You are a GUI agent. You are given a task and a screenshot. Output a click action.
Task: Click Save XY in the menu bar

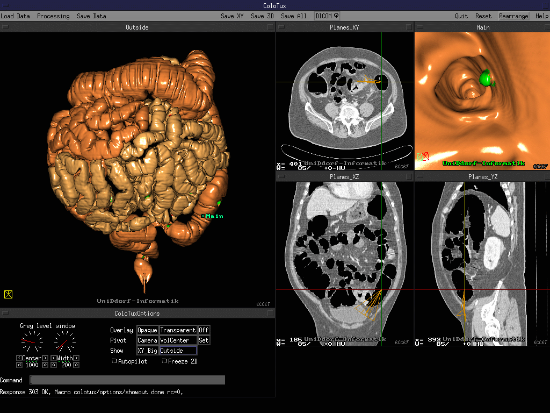(x=232, y=16)
